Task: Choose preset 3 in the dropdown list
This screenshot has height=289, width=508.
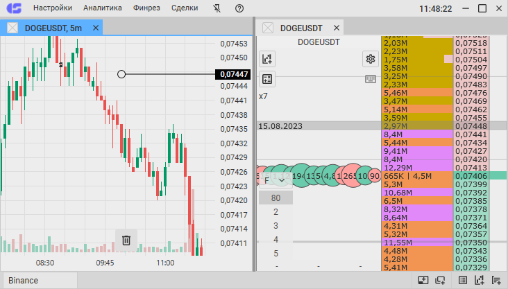Action: 276,225
